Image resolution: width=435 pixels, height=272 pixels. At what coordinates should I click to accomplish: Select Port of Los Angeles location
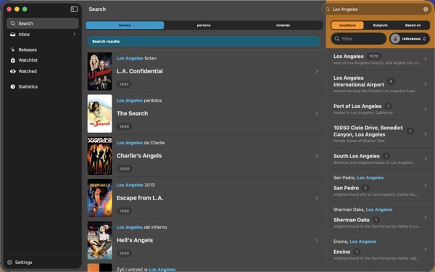357,107
